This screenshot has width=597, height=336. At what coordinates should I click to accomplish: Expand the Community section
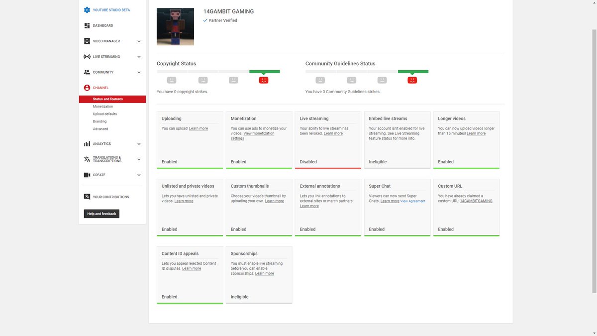[x=139, y=72]
